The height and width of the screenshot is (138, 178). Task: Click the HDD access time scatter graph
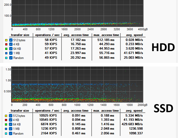[77, 13]
